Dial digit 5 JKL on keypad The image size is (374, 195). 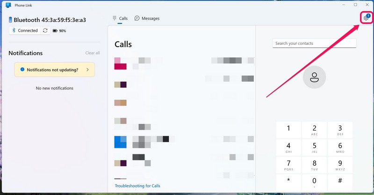click(314, 147)
